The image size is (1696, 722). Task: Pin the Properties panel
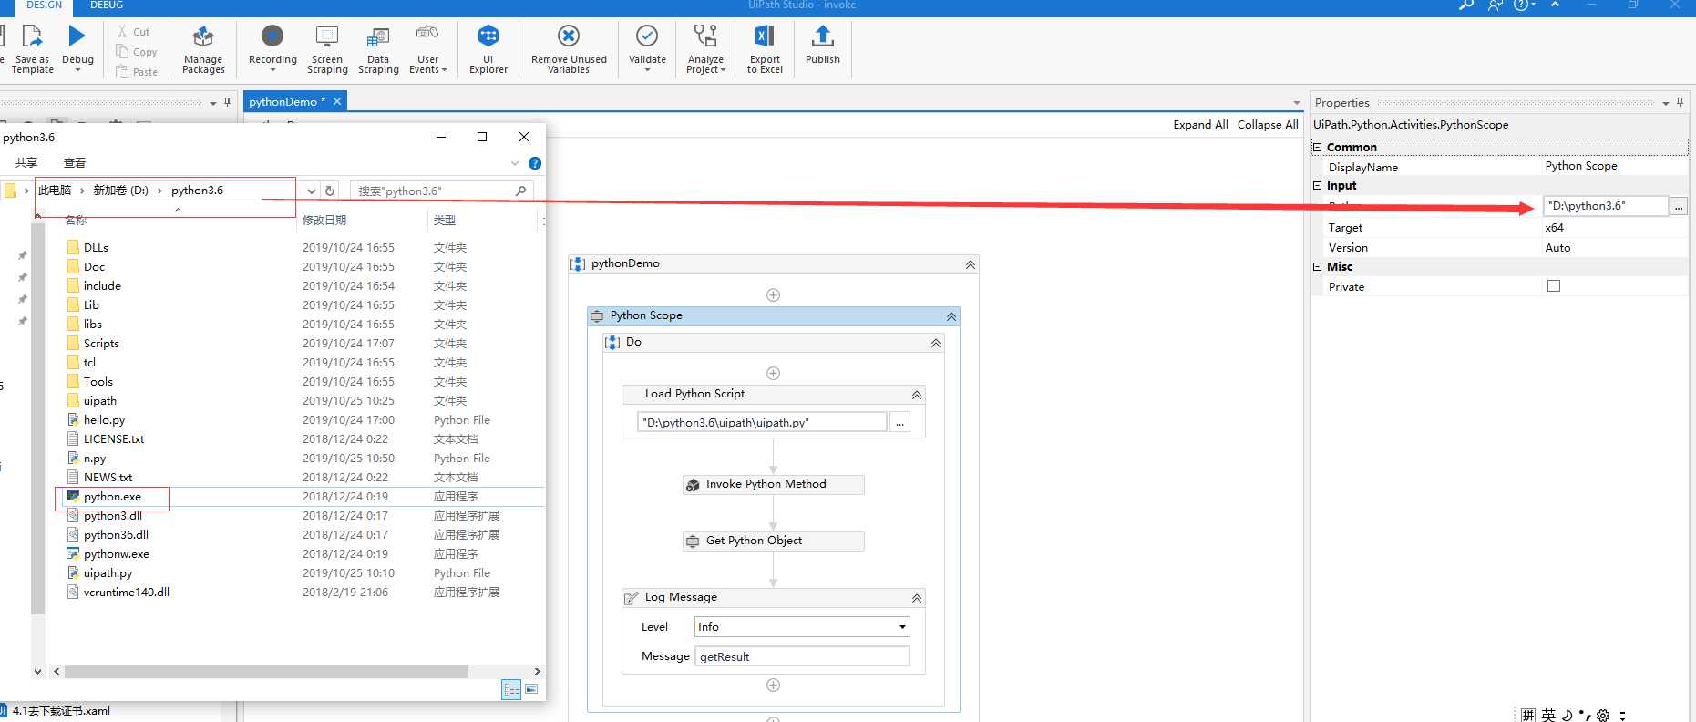pos(1680,102)
